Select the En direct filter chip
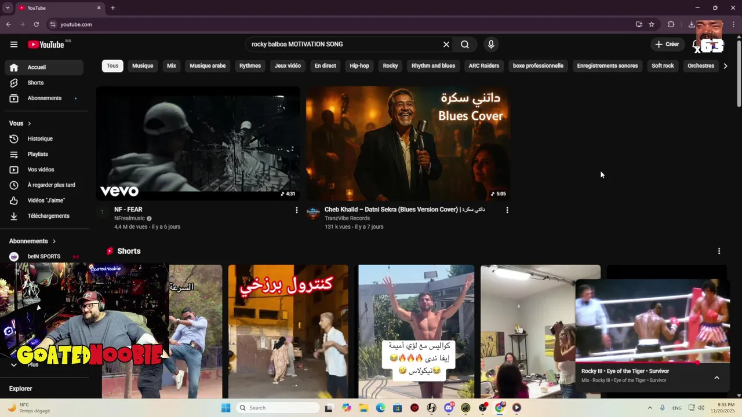 [325, 66]
